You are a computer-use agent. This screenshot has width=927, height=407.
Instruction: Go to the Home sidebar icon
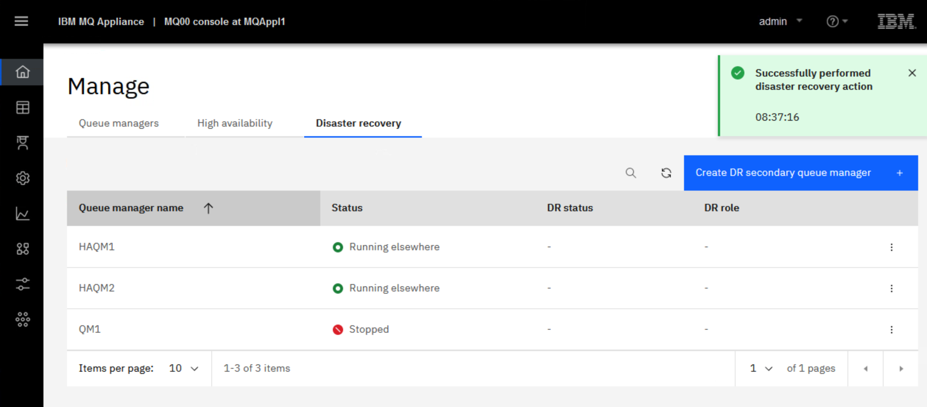(x=22, y=72)
